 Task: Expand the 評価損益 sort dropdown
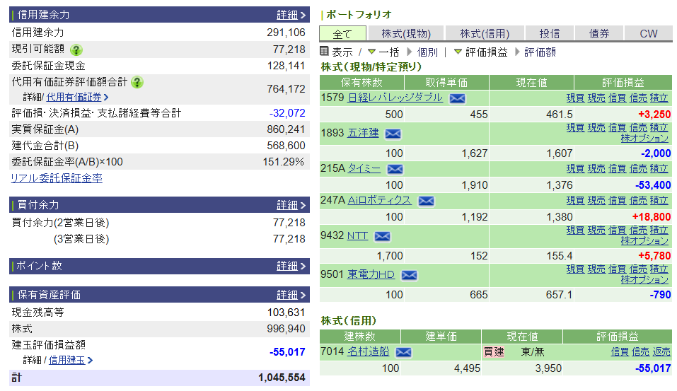pyautogui.click(x=458, y=52)
